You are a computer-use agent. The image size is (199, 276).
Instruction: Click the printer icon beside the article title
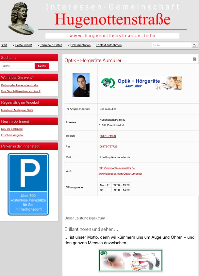tap(194, 59)
